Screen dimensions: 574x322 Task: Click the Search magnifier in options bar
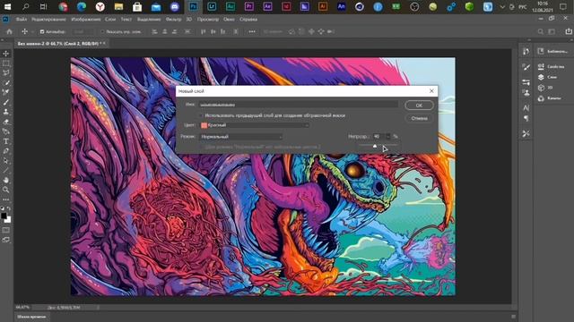(x=541, y=32)
